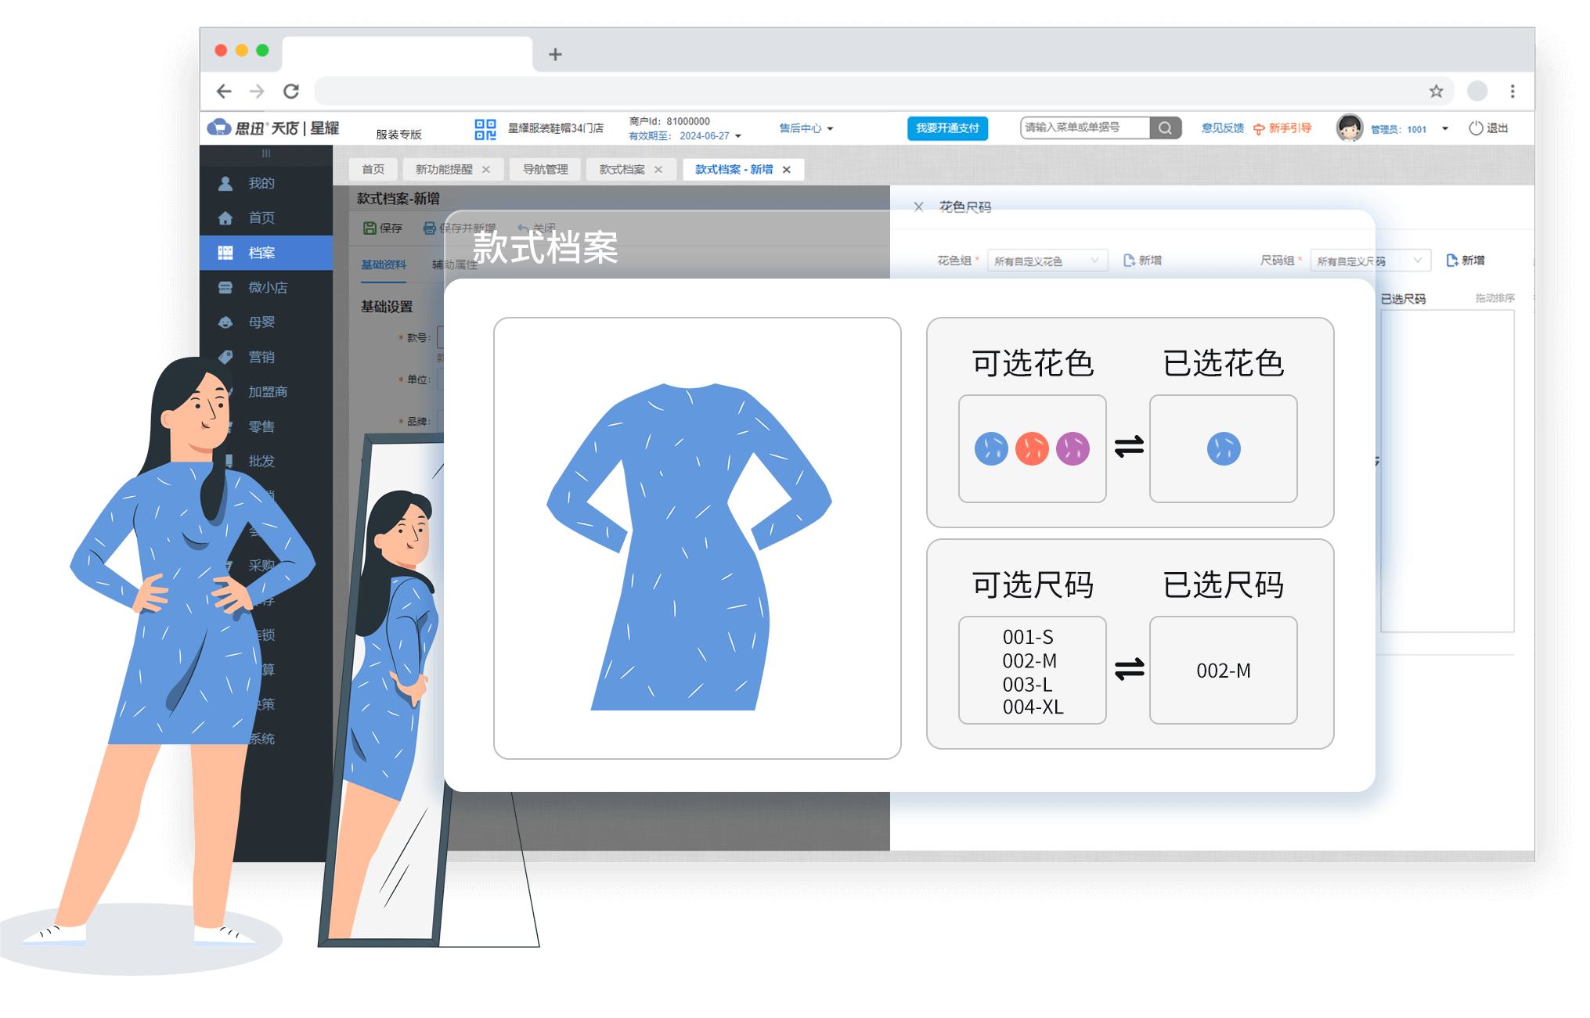Screen dimensions: 1590x1018
Task: Select 档案 in the sidebar menu
Action: [261, 253]
